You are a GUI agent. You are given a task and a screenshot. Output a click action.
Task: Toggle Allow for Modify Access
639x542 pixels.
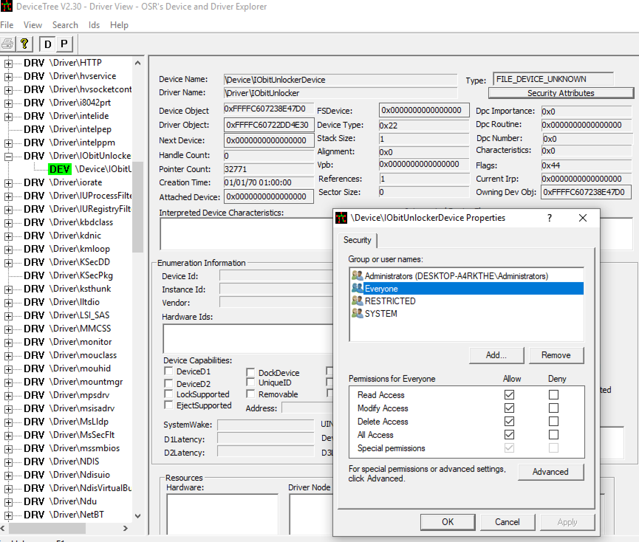509,408
